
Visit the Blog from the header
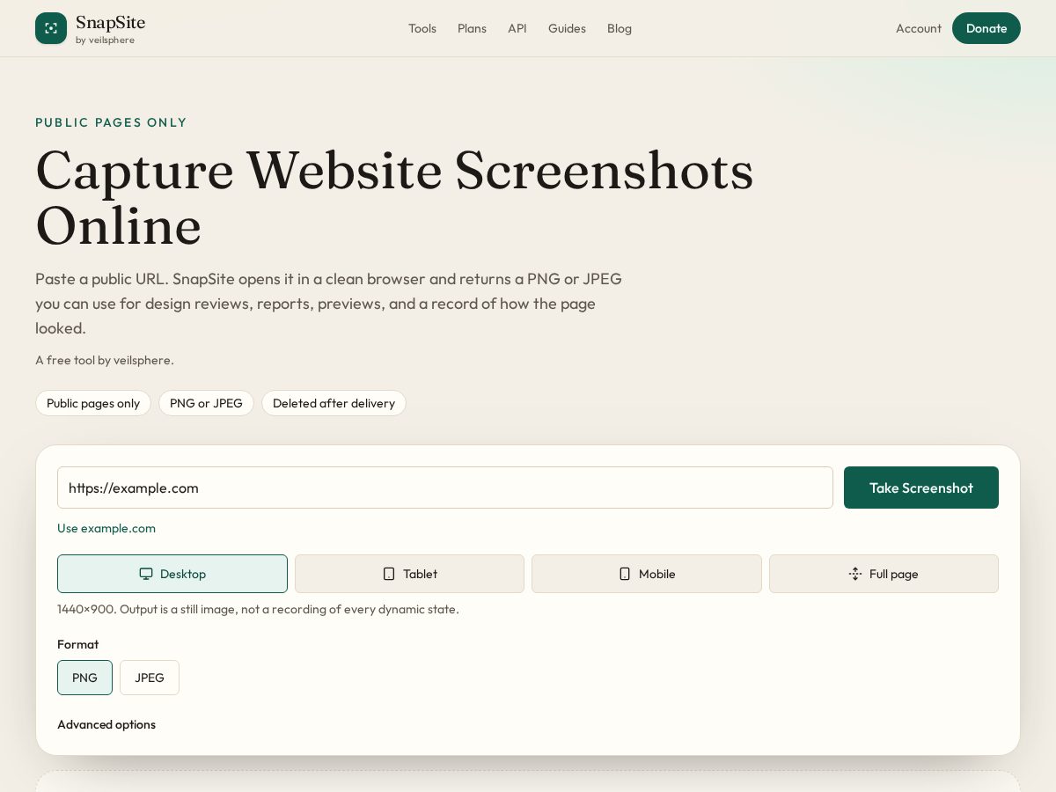(x=620, y=28)
